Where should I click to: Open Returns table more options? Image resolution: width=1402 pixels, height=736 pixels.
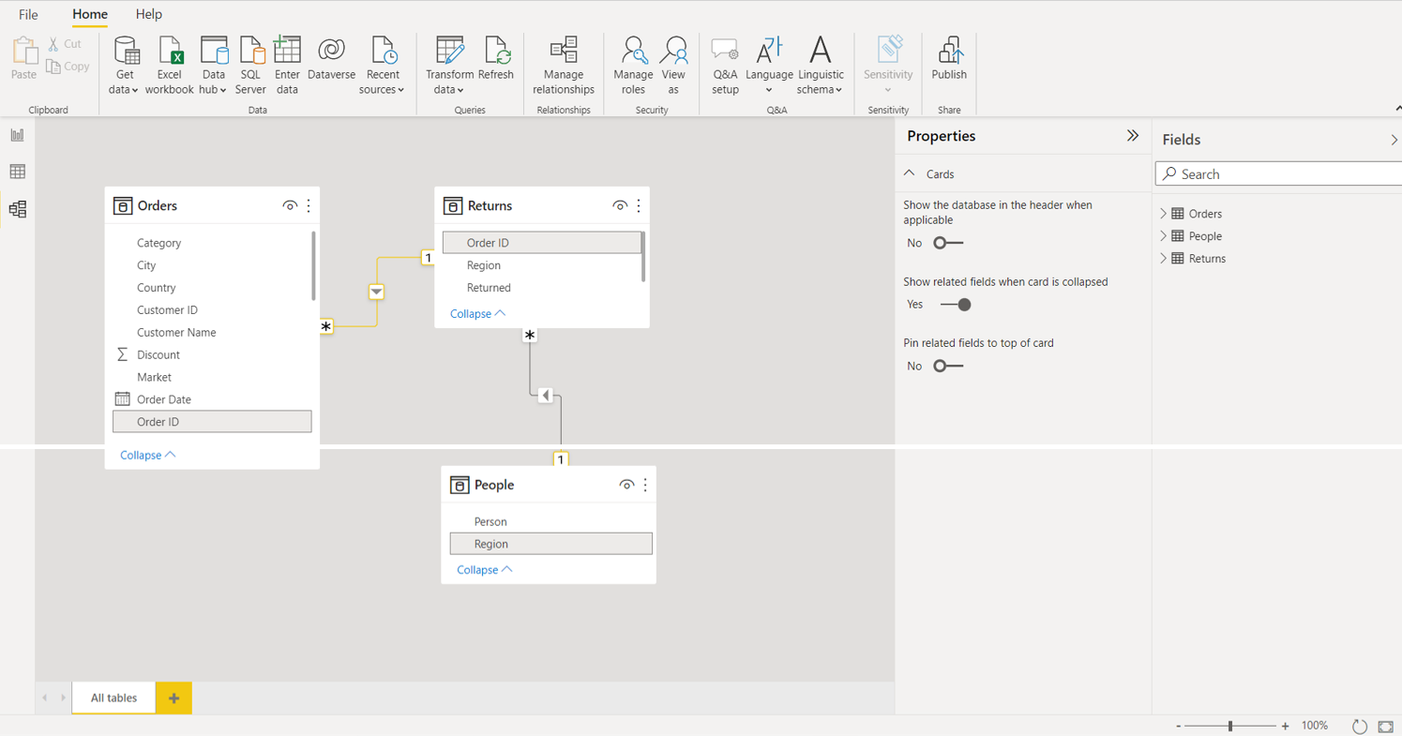(x=639, y=205)
